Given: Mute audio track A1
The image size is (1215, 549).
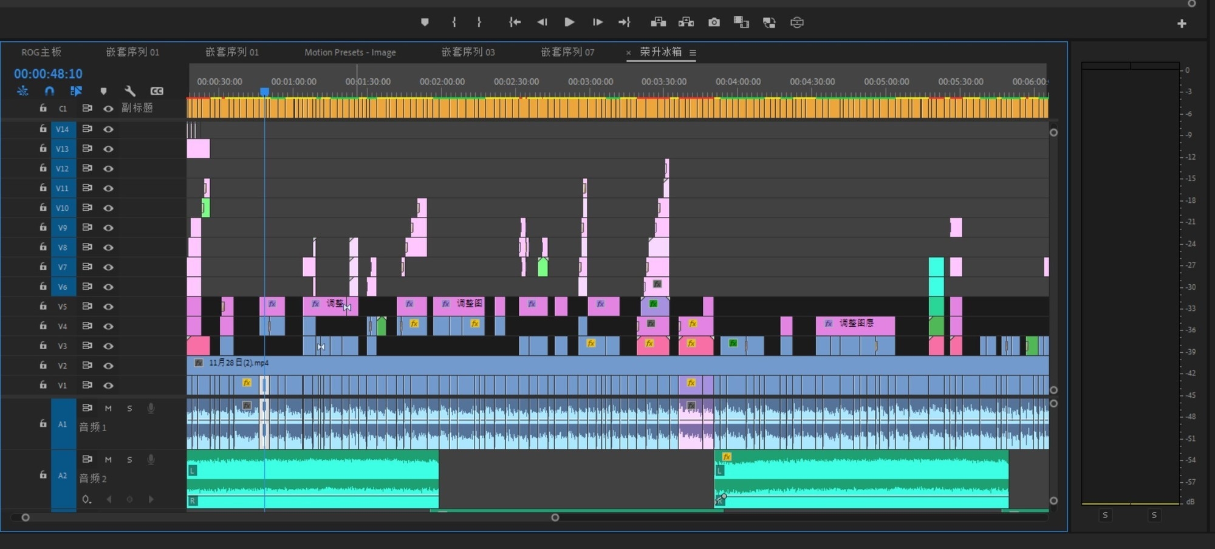Looking at the screenshot, I should tap(108, 409).
